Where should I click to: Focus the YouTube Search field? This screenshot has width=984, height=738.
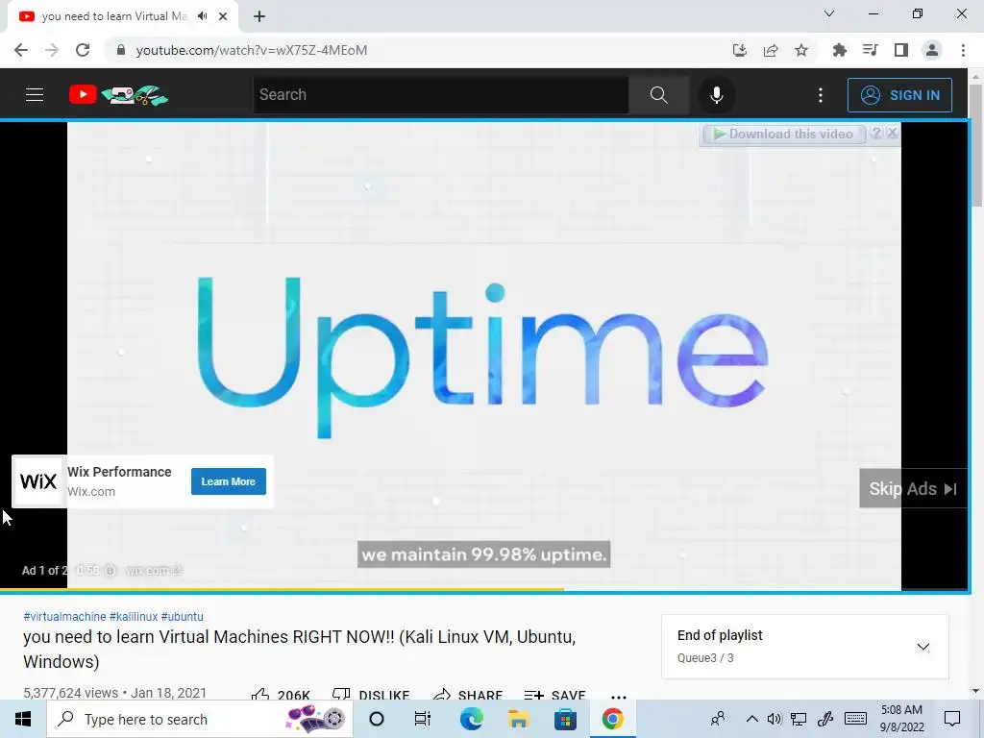click(x=440, y=95)
